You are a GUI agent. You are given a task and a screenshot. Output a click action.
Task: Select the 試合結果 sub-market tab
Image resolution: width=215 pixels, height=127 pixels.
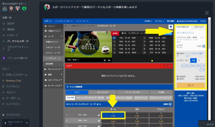click(70, 98)
